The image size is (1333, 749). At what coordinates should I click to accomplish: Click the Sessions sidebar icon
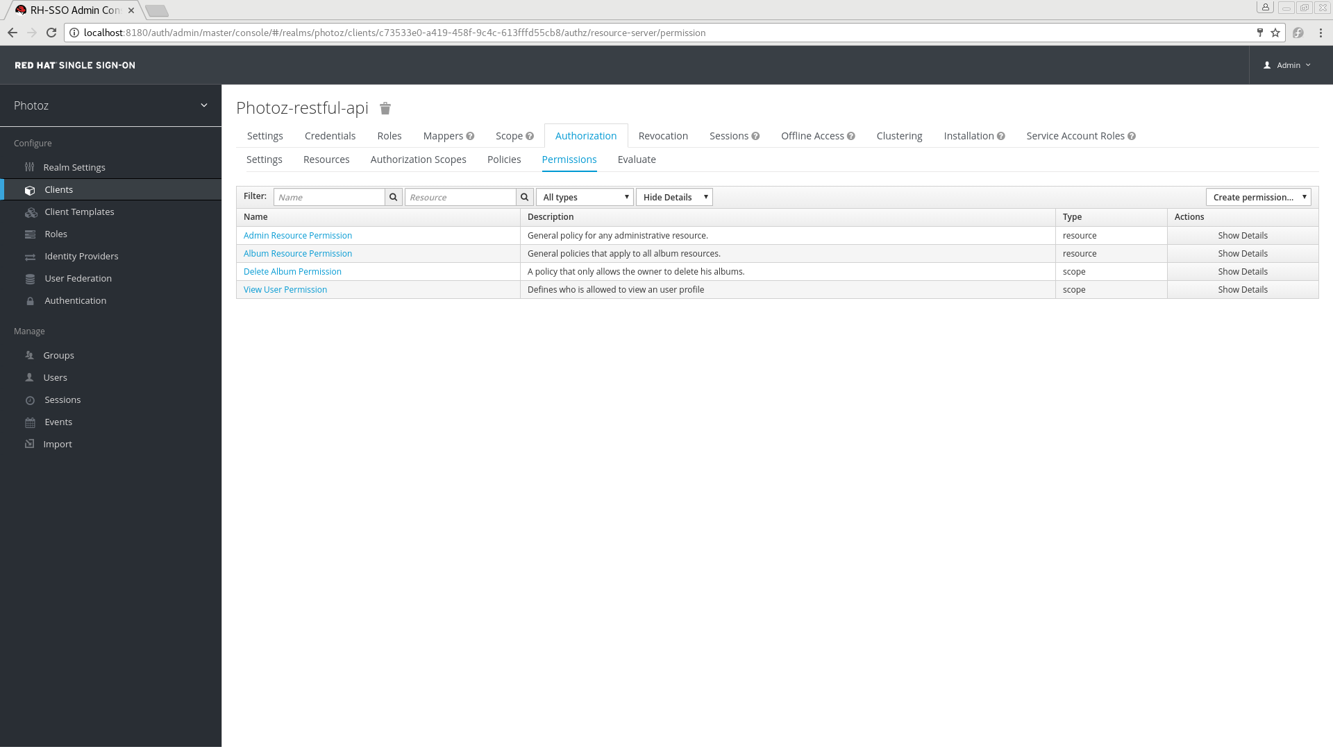(x=29, y=399)
